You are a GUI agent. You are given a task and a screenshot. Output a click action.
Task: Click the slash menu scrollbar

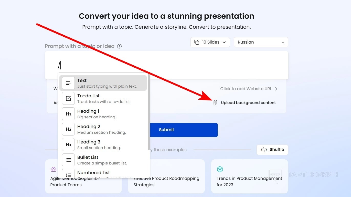[149, 112]
